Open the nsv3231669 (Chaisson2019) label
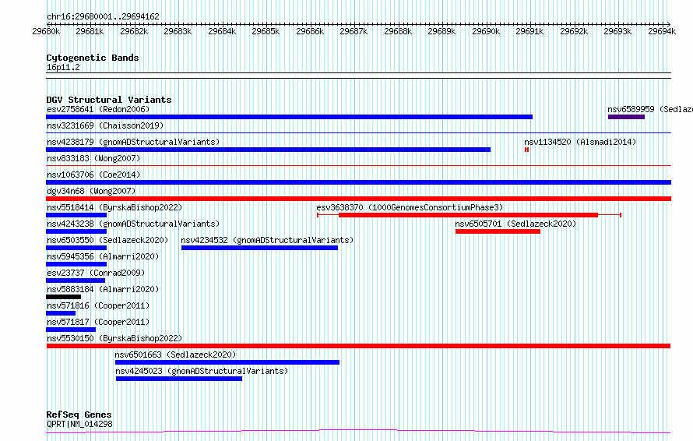Screen dimensions: 693x441 (x=105, y=125)
